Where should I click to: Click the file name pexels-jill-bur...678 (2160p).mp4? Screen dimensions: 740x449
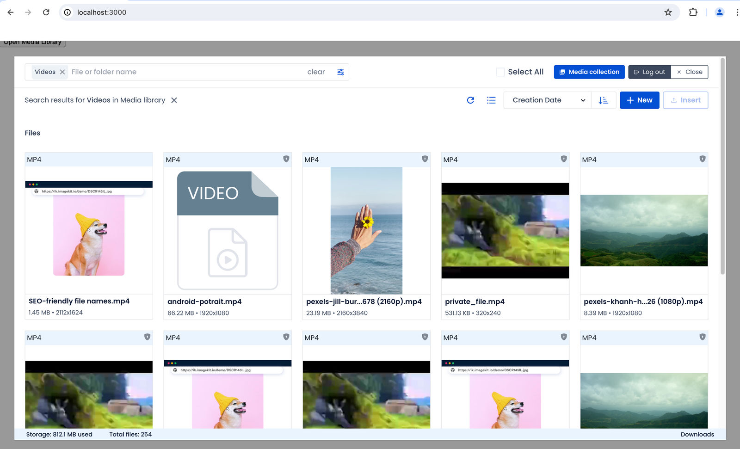pyautogui.click(x=364, y=301)
